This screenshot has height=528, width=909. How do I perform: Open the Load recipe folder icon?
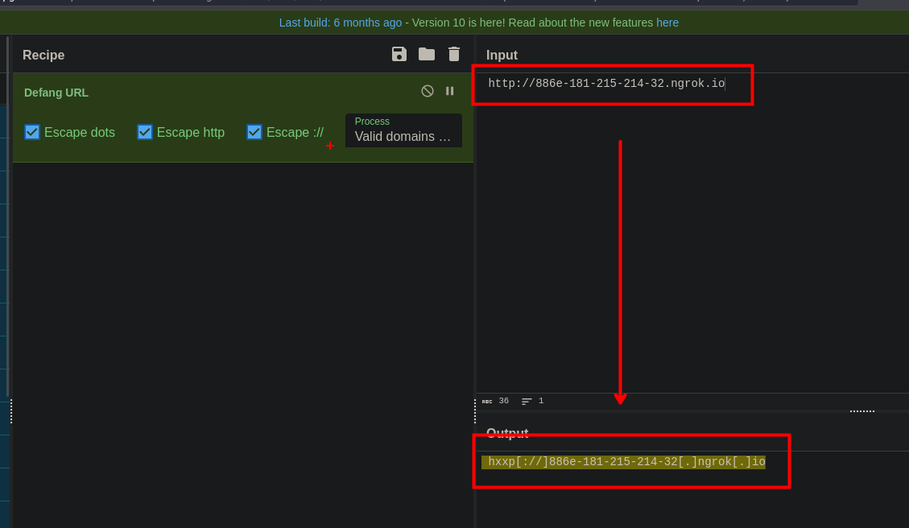click(427, 54)
